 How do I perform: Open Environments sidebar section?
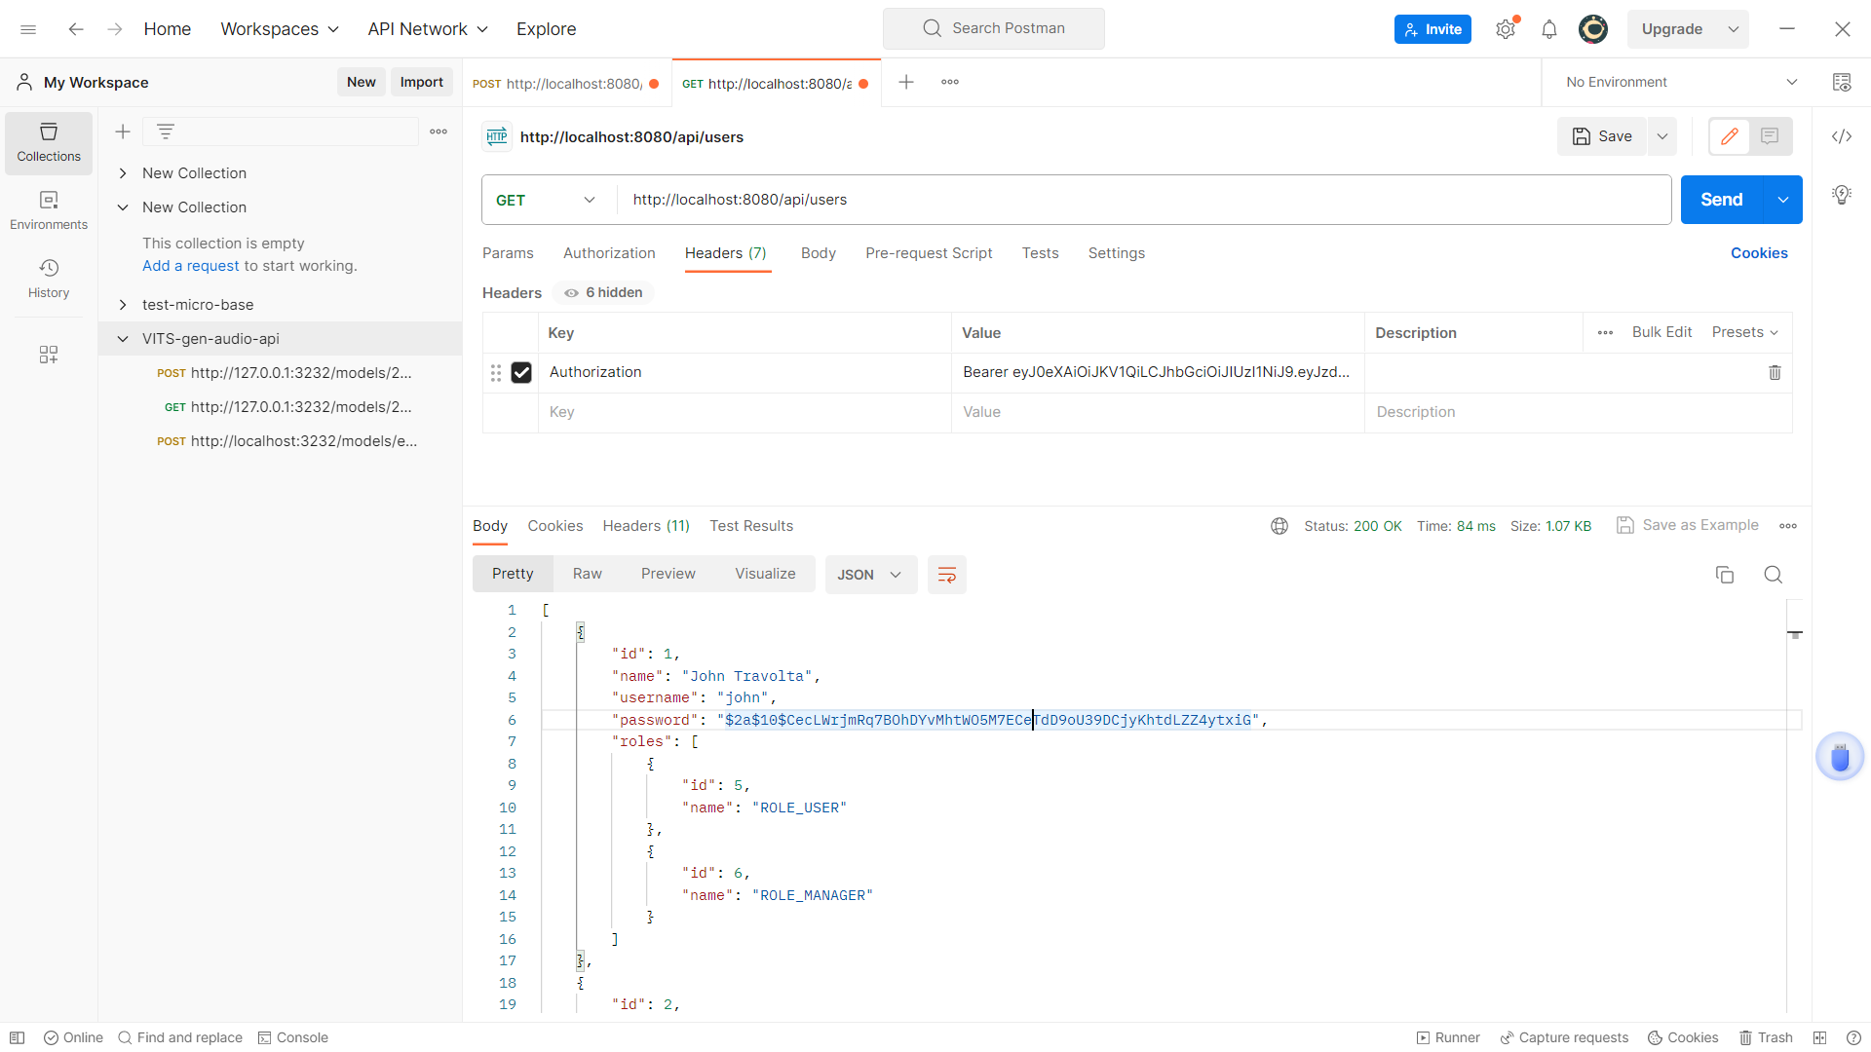click(49, 210)
